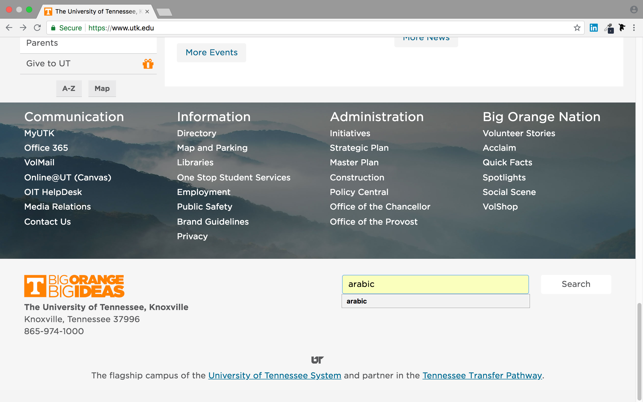Select the arabic autocomplete suggestion

coord(436,301)
